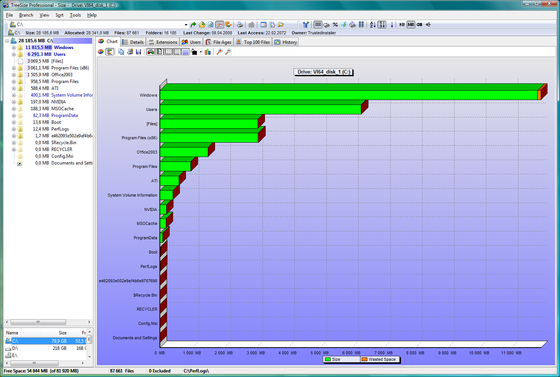Click the orange tree export icon
This screenshot has width=560, height=377.
[228, 25]
